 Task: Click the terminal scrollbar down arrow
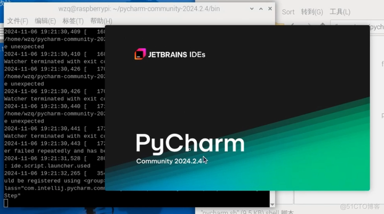pyautogui.click(x=273, y=204)
